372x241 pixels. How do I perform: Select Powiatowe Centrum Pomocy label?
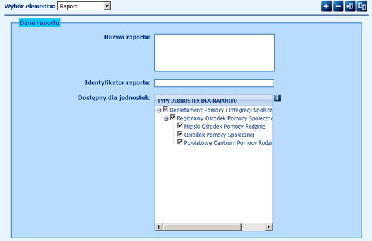228,143
